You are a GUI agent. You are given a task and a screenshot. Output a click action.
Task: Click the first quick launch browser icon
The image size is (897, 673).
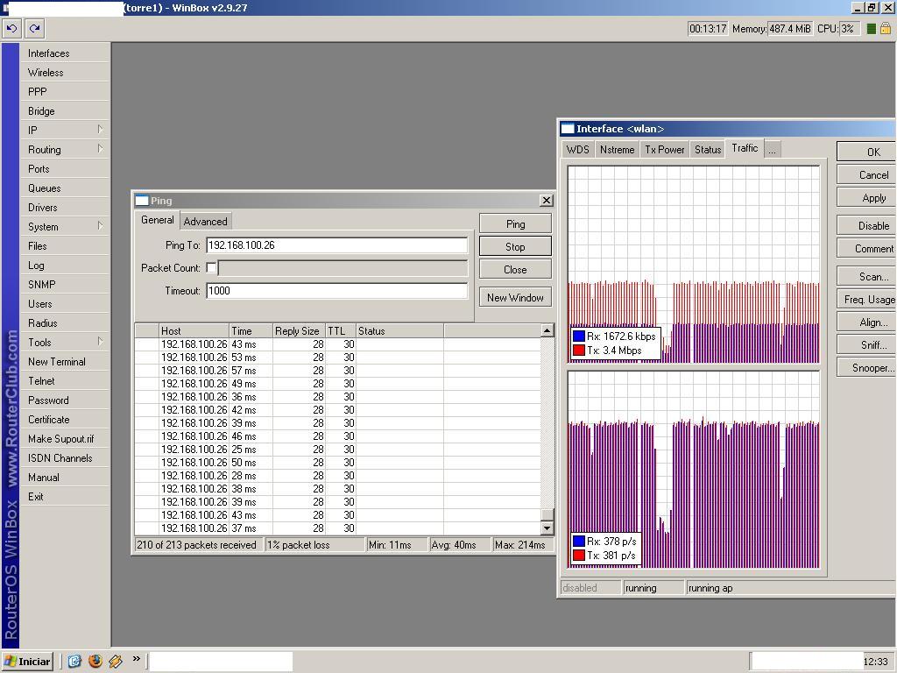point(74,661)
